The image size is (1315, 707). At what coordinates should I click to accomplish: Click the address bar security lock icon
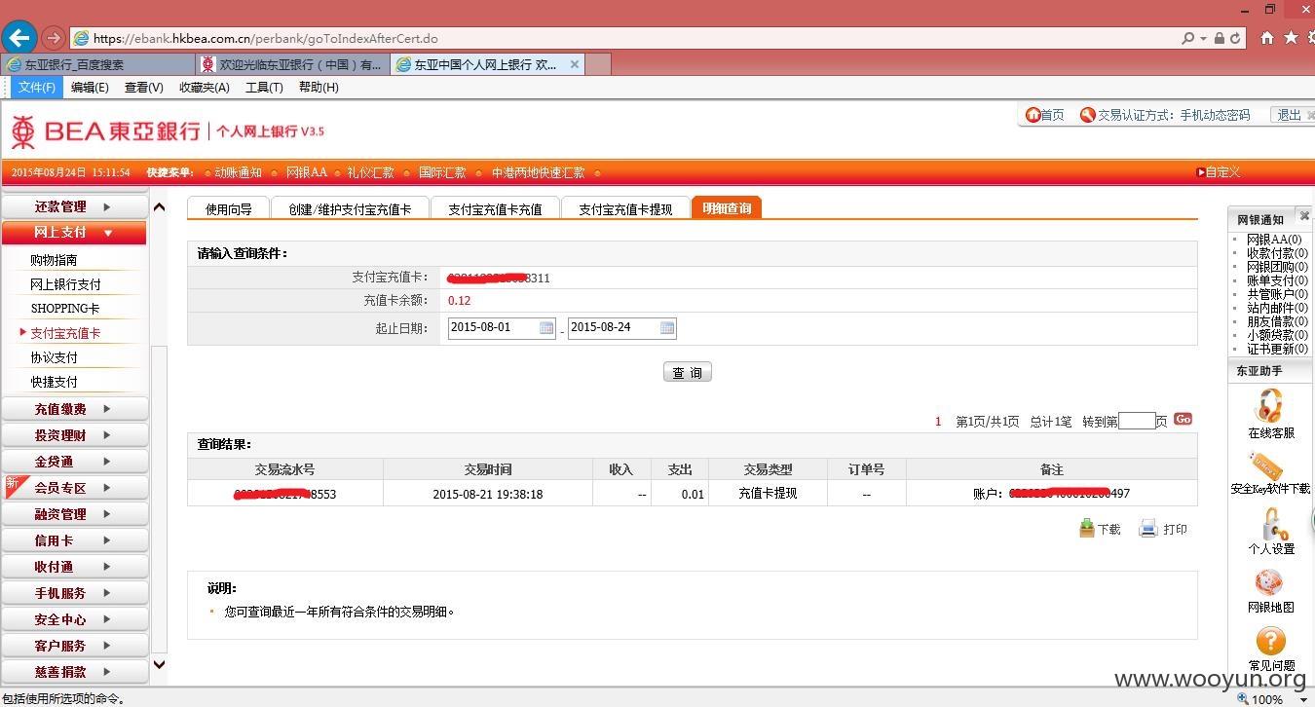[x=1218, y=38]
